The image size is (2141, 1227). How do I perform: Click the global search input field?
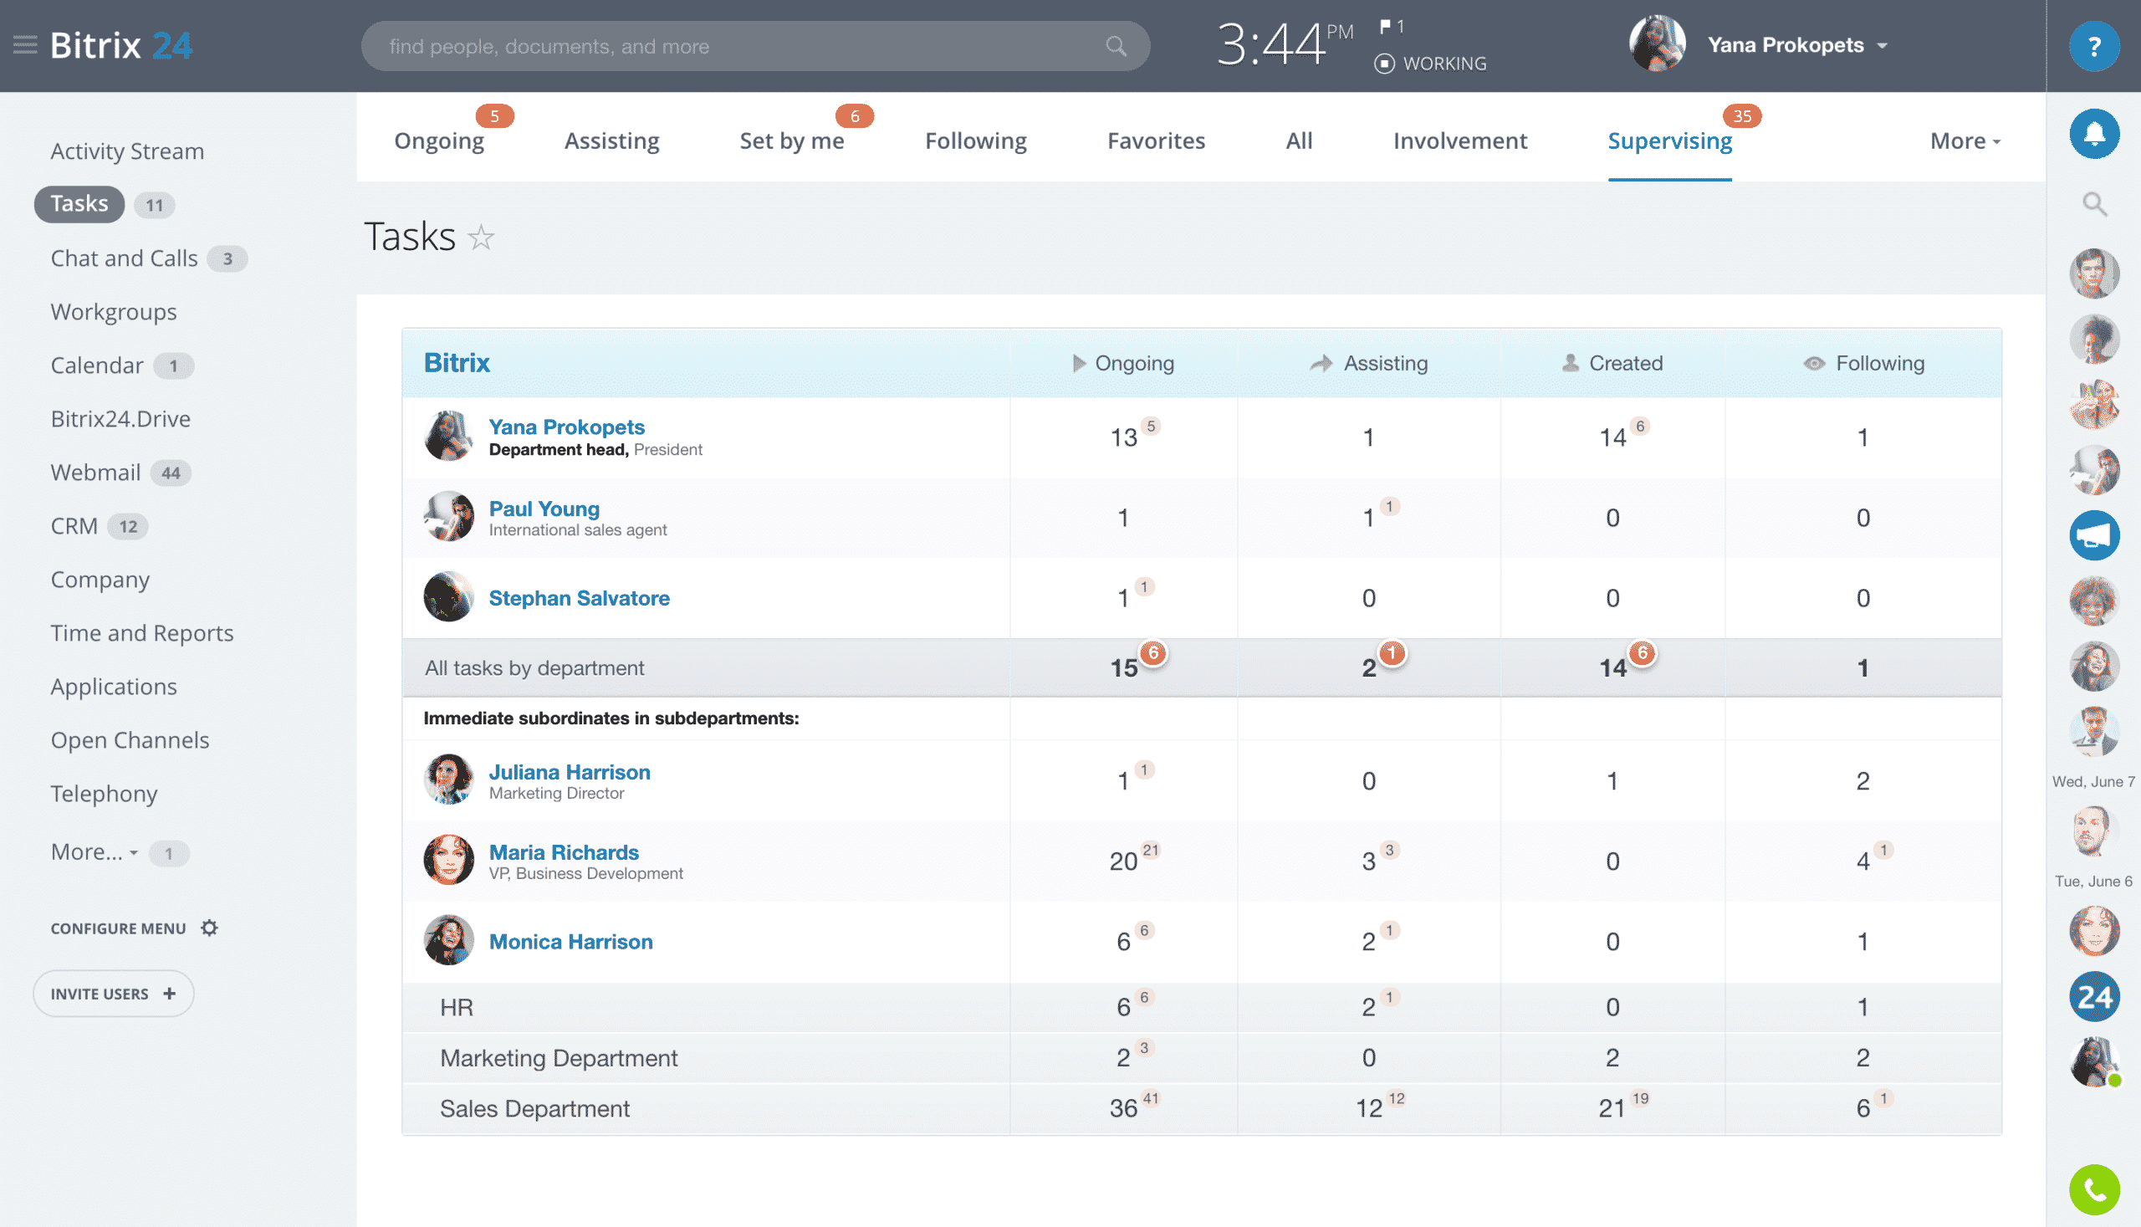750,44
